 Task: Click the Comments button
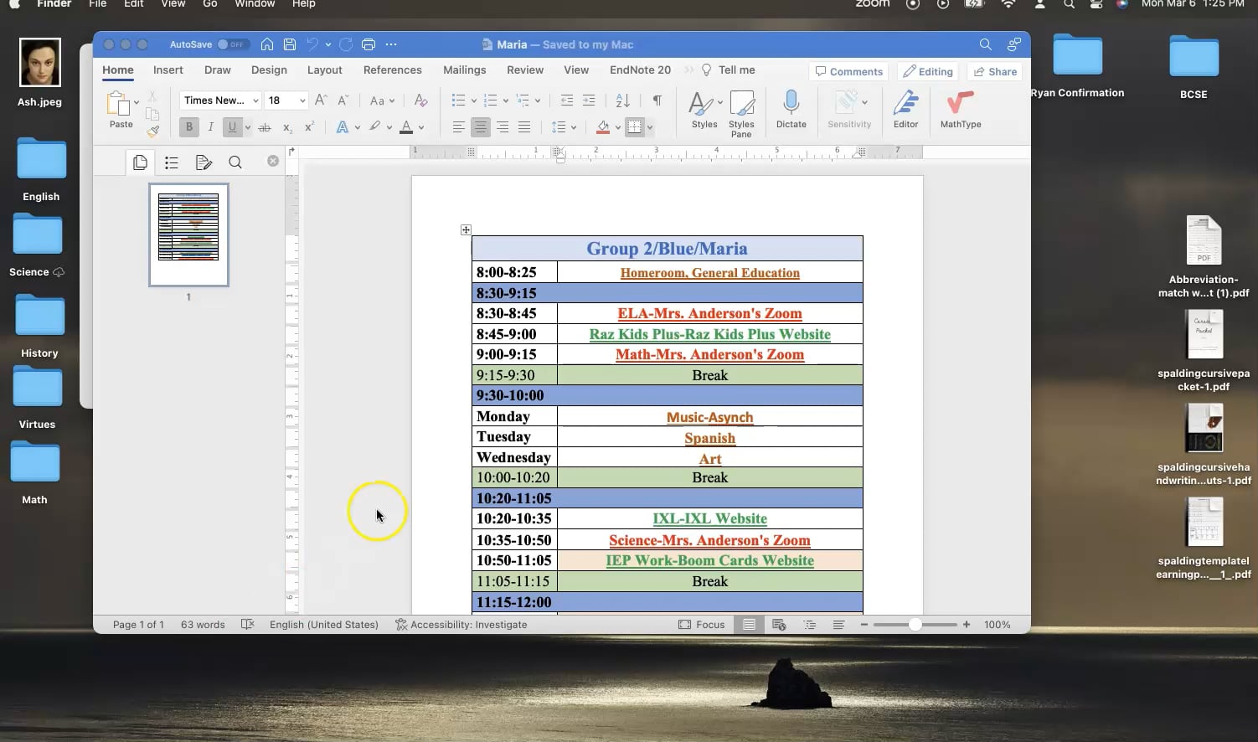point(849,71)
